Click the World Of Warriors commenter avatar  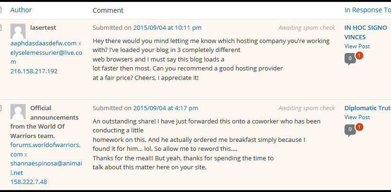pos(18,112)
